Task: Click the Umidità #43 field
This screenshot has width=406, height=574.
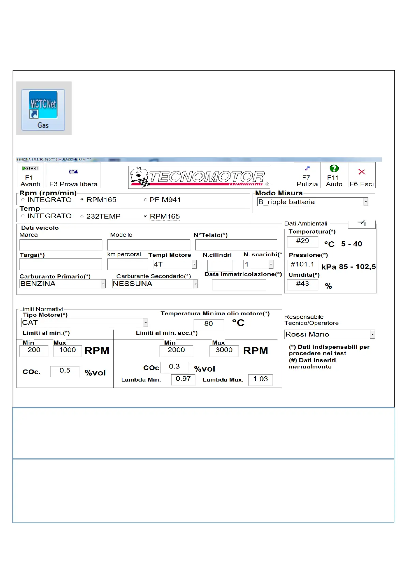Action: pyautogui.click(x=303, y=284)
